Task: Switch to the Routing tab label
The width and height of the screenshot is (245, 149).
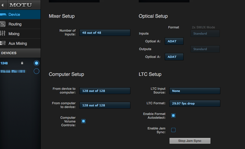Action: click(x=15, y=24)
